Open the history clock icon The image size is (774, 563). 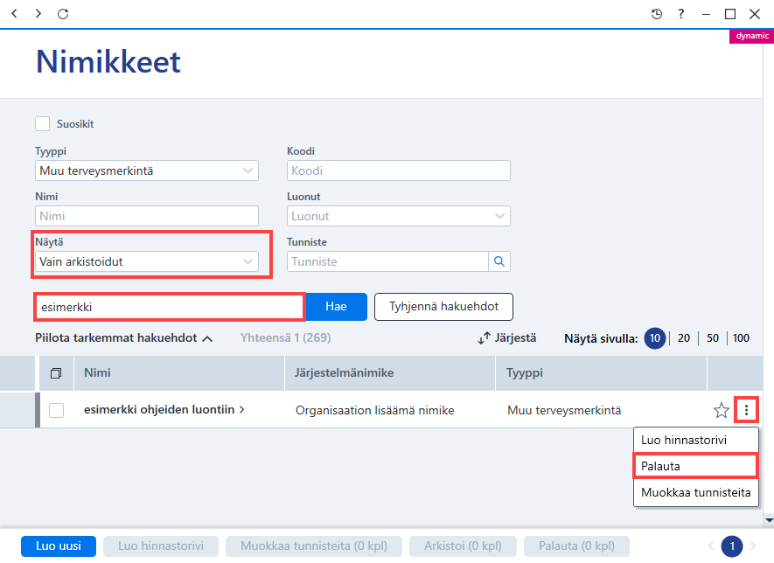coord(657,14)
